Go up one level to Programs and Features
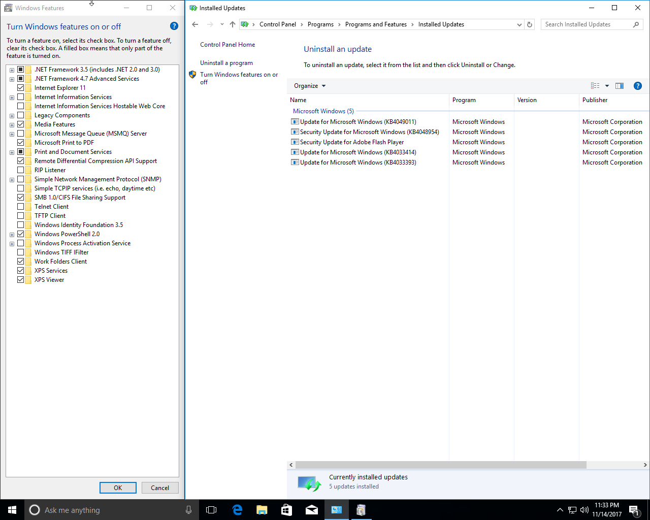 click(233, 24)
